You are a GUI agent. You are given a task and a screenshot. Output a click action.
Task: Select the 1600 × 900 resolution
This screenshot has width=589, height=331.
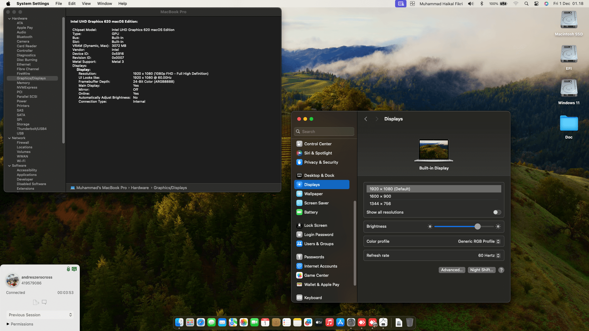click(x=380, y=196)
